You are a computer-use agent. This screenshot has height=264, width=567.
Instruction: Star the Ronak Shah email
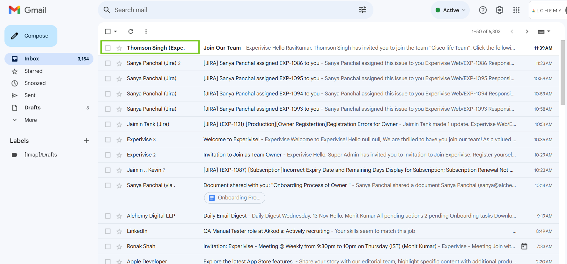[x=119, y=247]
